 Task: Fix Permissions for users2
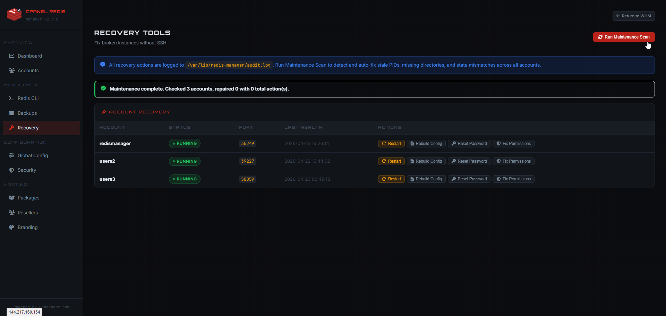pos(513,161)
